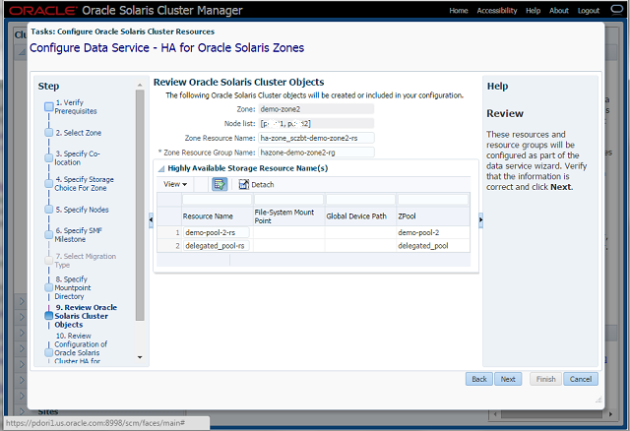The height and width of the screenshot is (431, 630).
Task: Click the File-System Mount Point filter field
Action: [x=288, y=199]
